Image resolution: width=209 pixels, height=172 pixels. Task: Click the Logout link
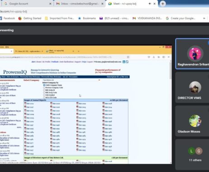[x=90, y=62]
